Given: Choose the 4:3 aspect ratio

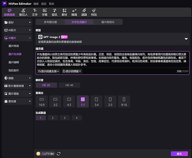Looking at the screenshot, I should click(x=69, y=101).
